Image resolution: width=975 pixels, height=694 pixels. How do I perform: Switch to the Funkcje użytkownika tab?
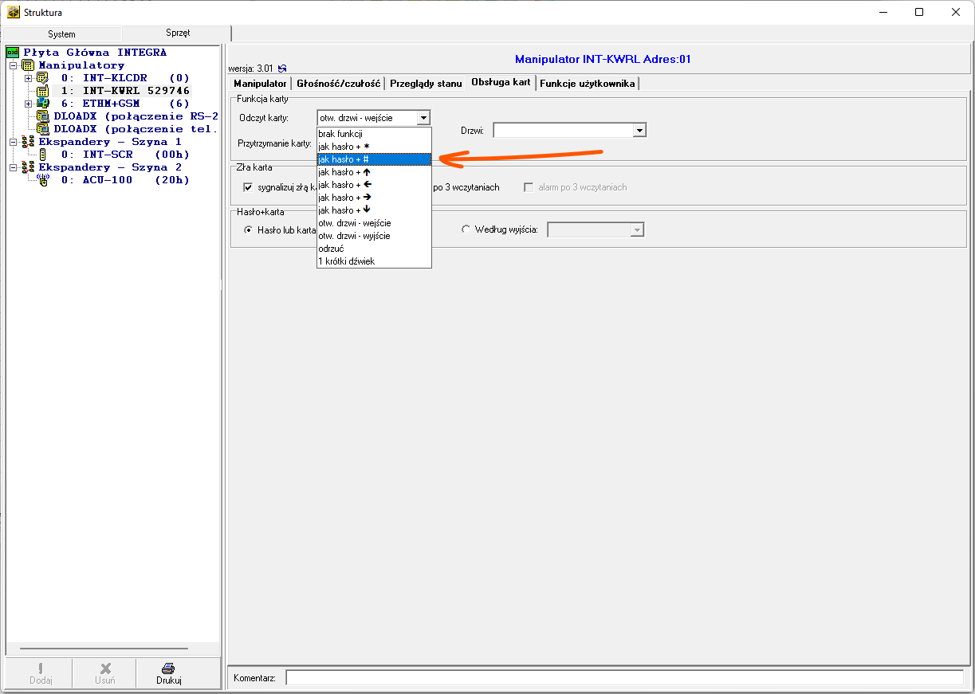click(588, 83)
